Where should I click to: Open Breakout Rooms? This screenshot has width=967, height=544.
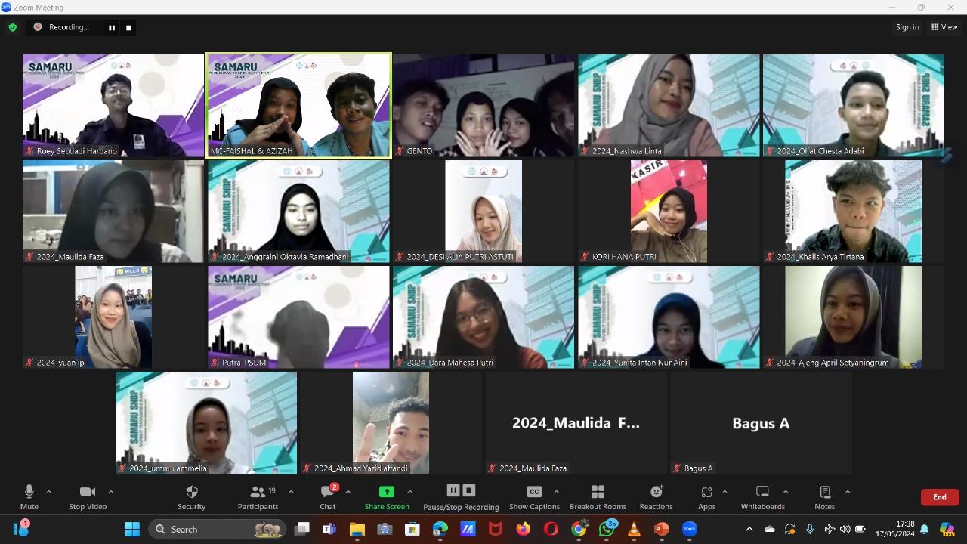click(598, 492)
